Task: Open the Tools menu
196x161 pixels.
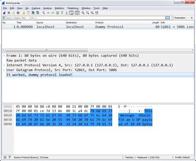Action: point(96,8)
